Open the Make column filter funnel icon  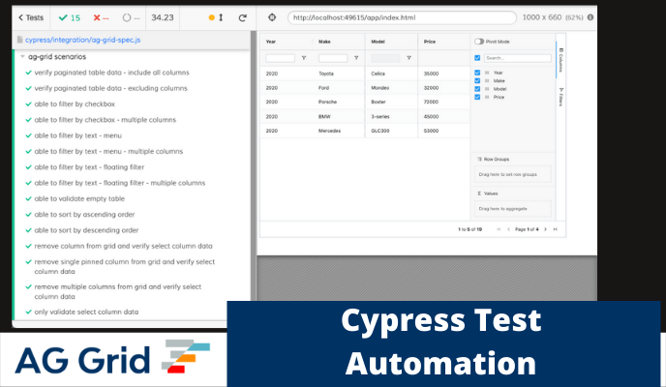(x=356, y=58)
